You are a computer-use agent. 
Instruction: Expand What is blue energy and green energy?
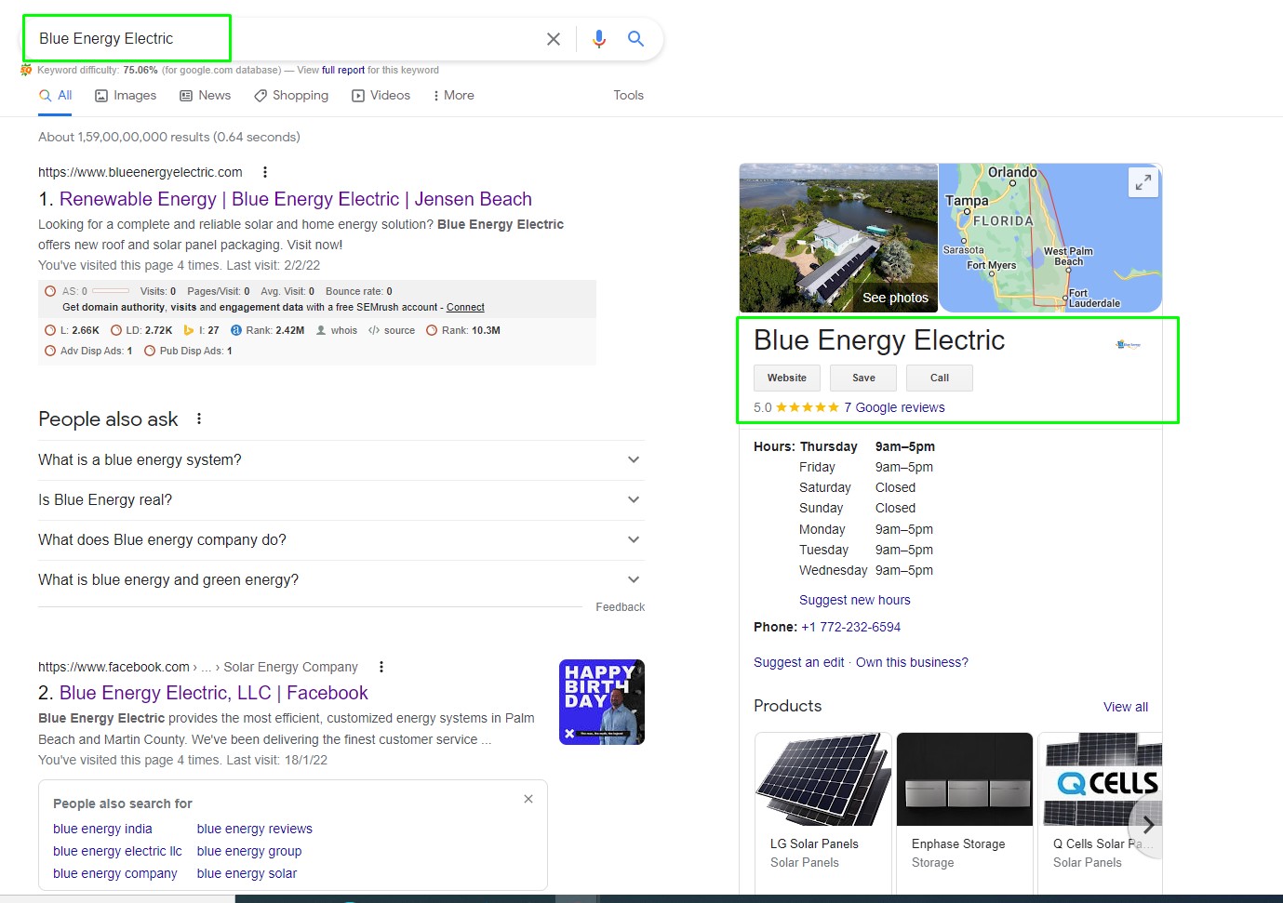(x=341, y=579)
